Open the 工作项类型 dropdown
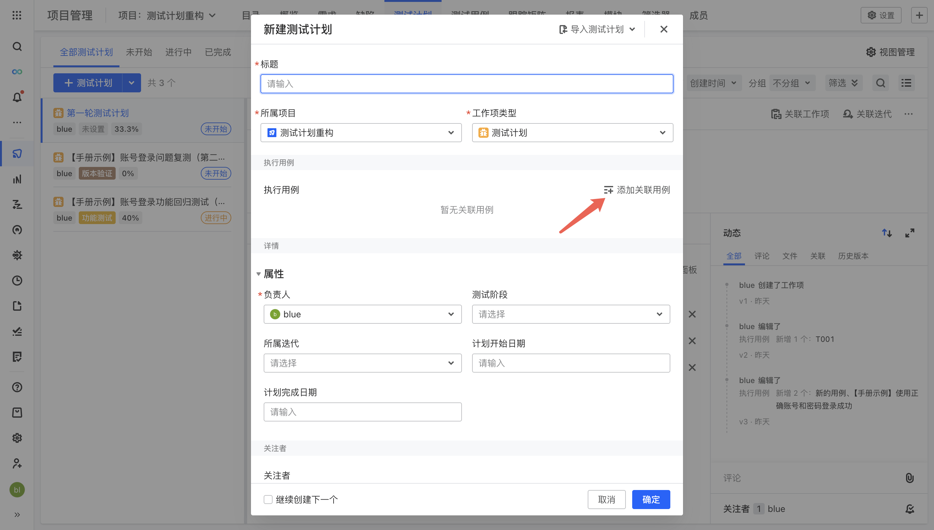 coord(572,133)
